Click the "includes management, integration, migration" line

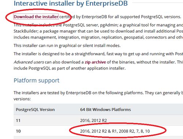click(x=98, y=37)
